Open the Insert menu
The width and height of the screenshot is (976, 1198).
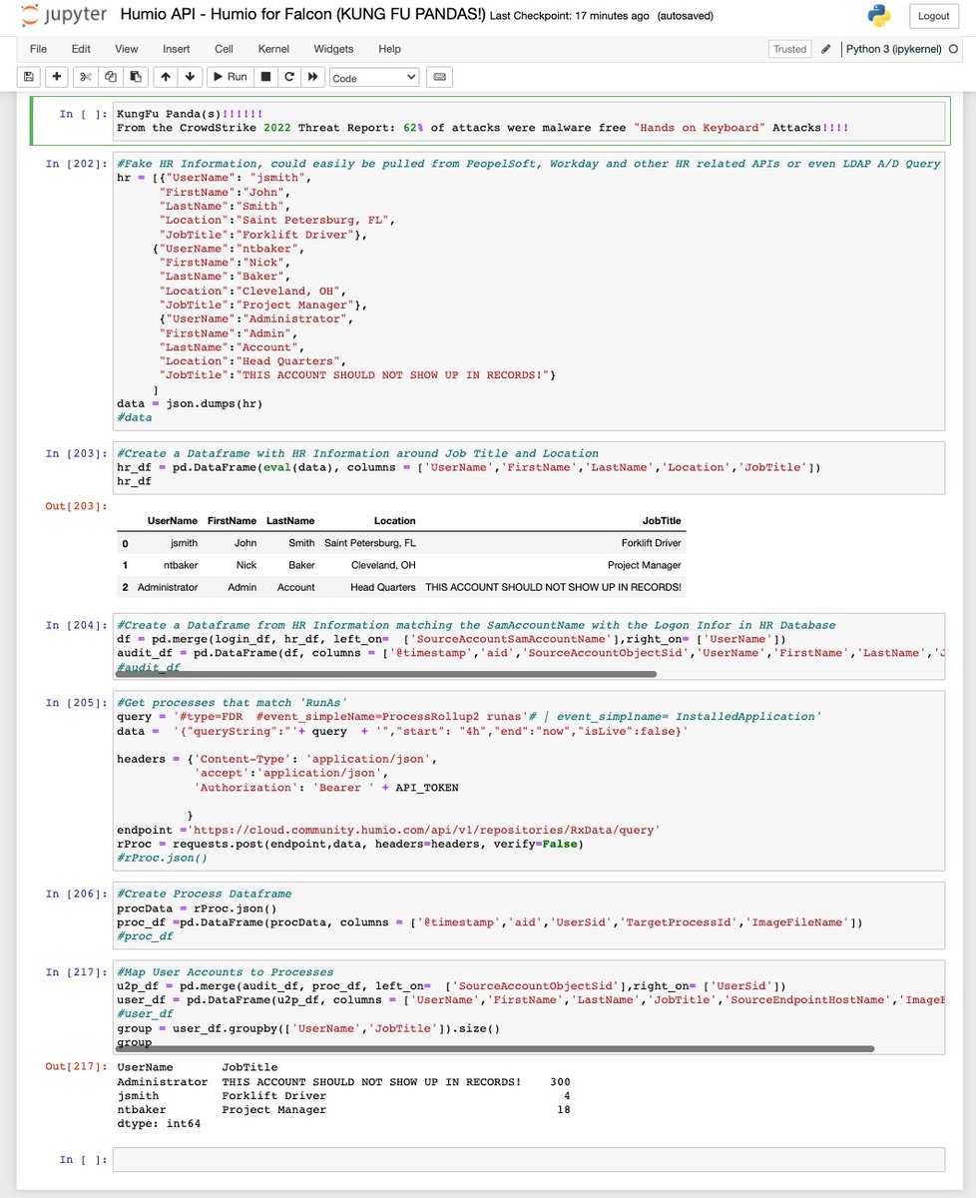[x=177, y=49]
